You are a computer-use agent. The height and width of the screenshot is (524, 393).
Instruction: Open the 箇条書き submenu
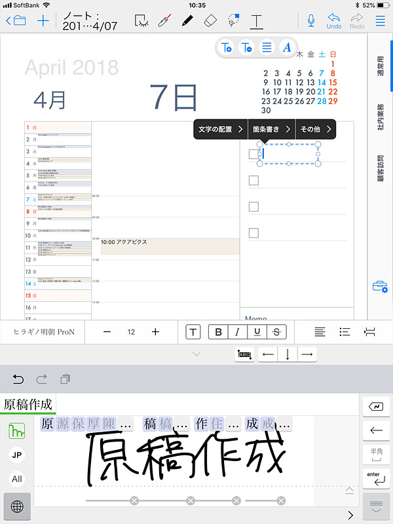271,129
